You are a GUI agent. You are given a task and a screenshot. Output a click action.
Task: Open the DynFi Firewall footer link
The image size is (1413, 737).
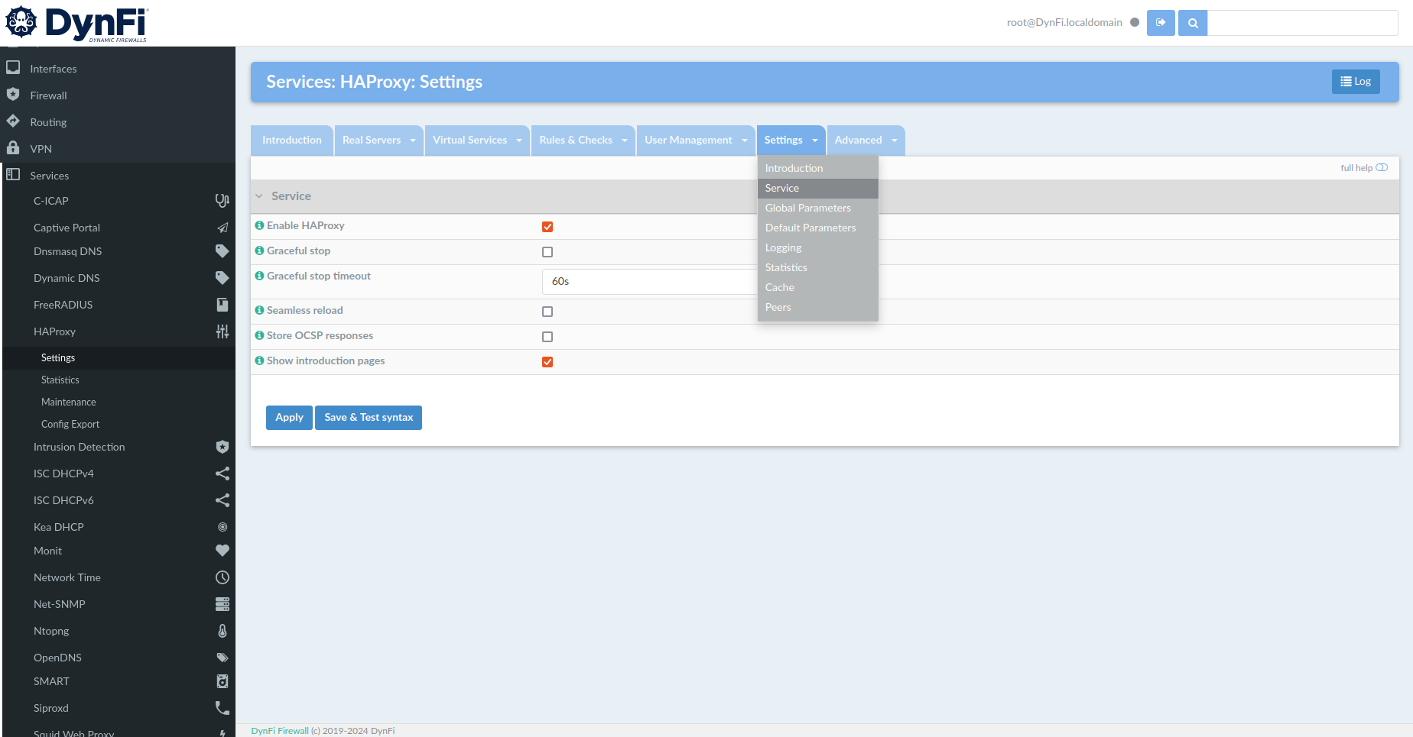tap(280, 731)
